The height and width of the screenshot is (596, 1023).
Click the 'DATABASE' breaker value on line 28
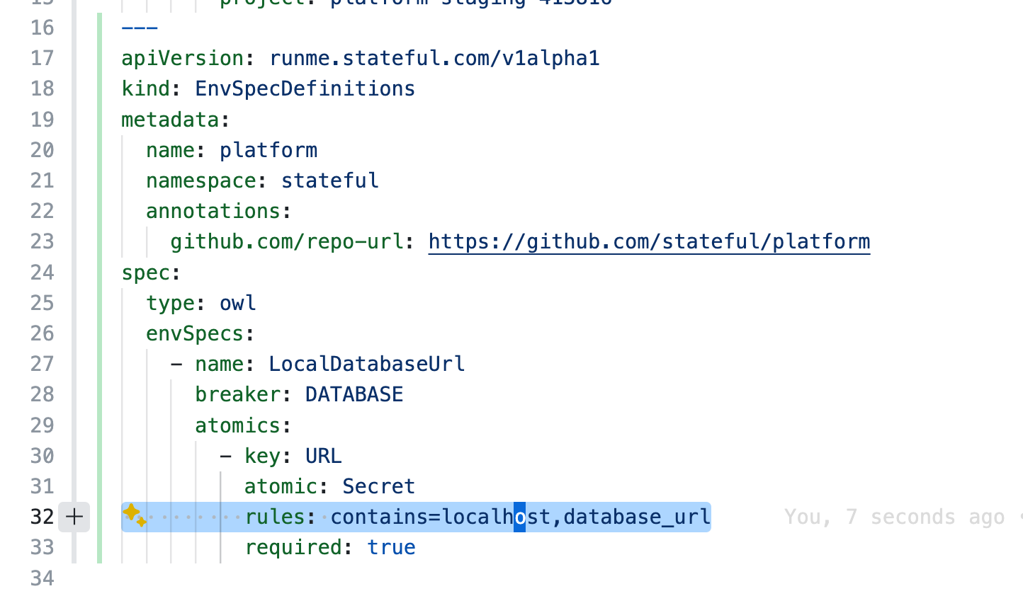click(x=354, y=394)
